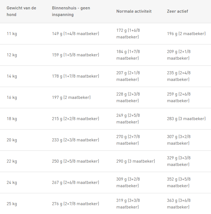The image size is (211, 214).
Task: Select the '14 kg' weight cell
Action: 12,76
